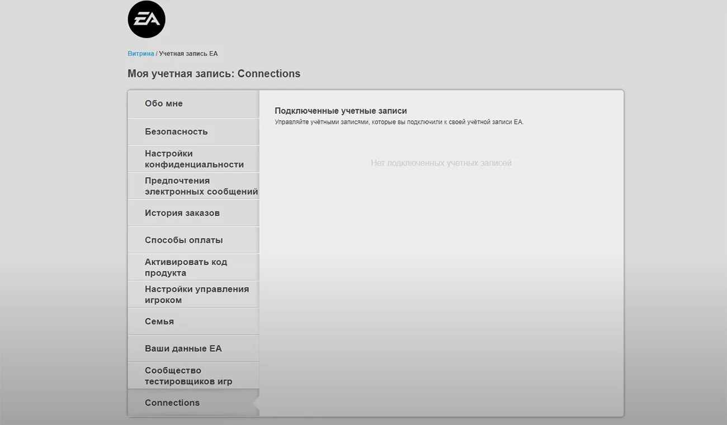This screenshot has height=425, width=727.
Task: Select the Connections sidebar tab
Action: 193,403
